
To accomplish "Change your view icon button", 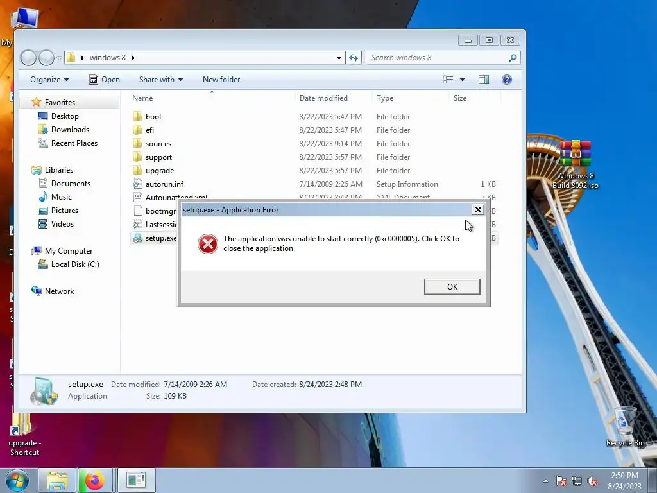I will tap(448, 80).
